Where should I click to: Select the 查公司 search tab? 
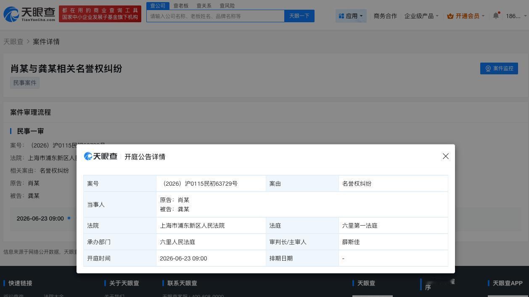(158, 5)
